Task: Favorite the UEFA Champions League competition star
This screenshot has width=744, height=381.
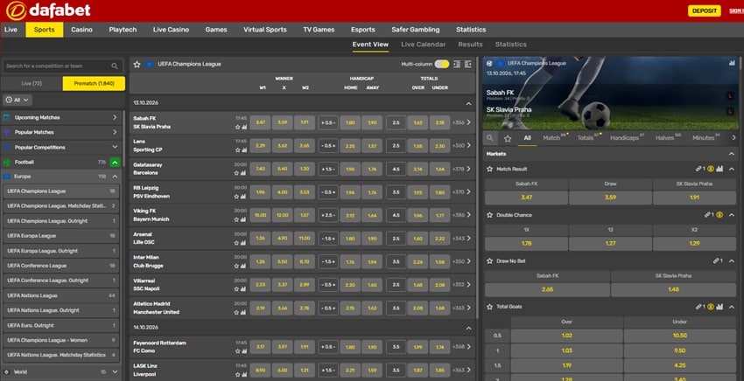Action: tap(137, 64)
